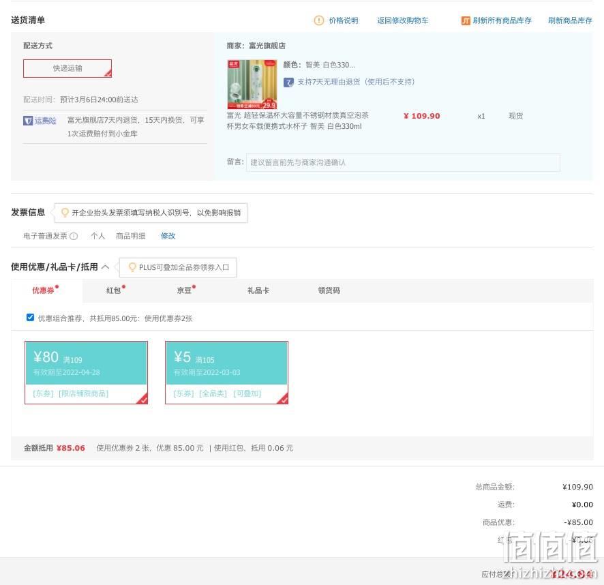Screen dimensions: 604x585
Task: Open the 礼品卡 tab
Action: 258,290
